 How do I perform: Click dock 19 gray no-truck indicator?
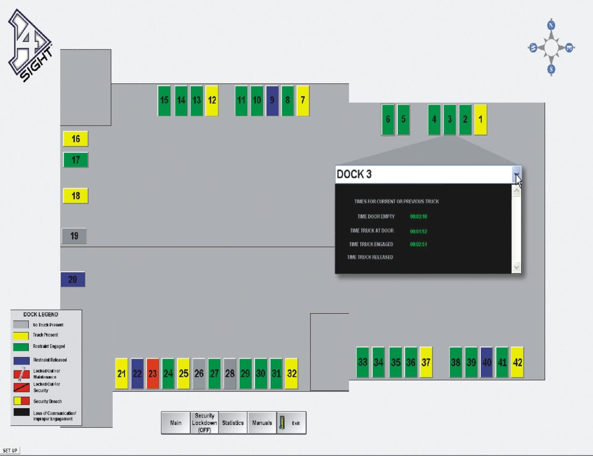[x=74, y=236]
